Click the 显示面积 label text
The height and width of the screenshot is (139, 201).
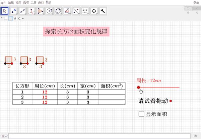tap(156, 114)
